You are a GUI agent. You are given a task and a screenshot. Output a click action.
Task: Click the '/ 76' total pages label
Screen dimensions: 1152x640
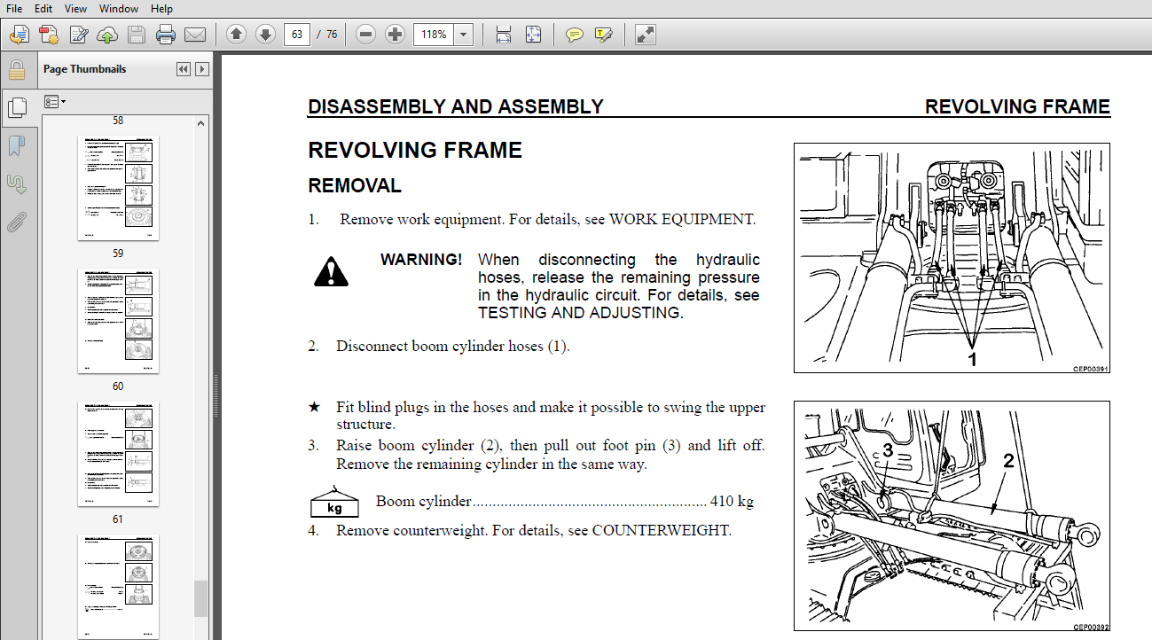pos(327,35)
